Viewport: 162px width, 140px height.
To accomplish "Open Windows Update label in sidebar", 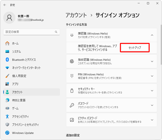I will 23,133.
